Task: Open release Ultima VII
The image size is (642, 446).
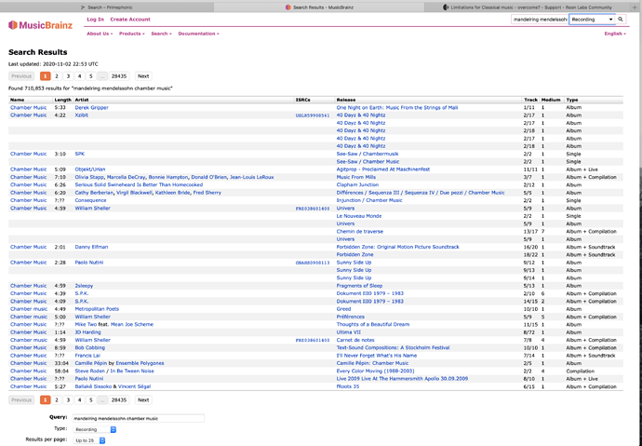Action: pyautogui.click(x=348, y=332)
